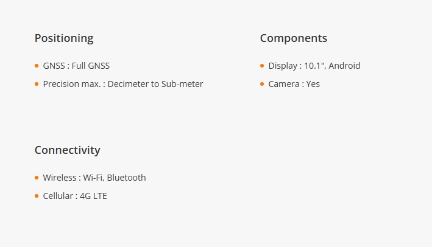Click the Positioning heading

[64, 38]
